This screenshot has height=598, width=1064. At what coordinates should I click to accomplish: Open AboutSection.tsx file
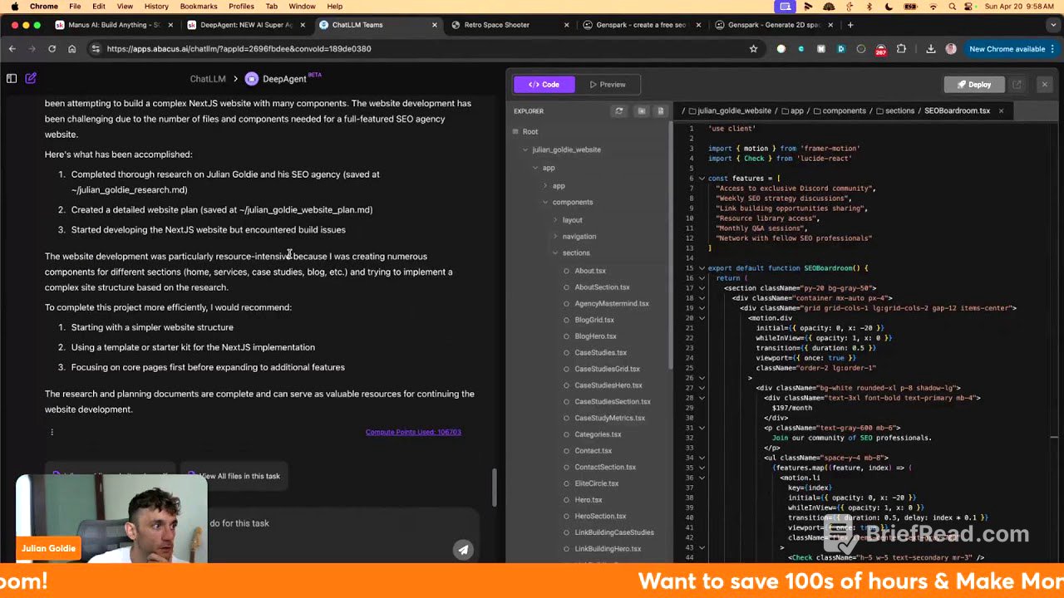pyautogui.click(x=602, y=287)
